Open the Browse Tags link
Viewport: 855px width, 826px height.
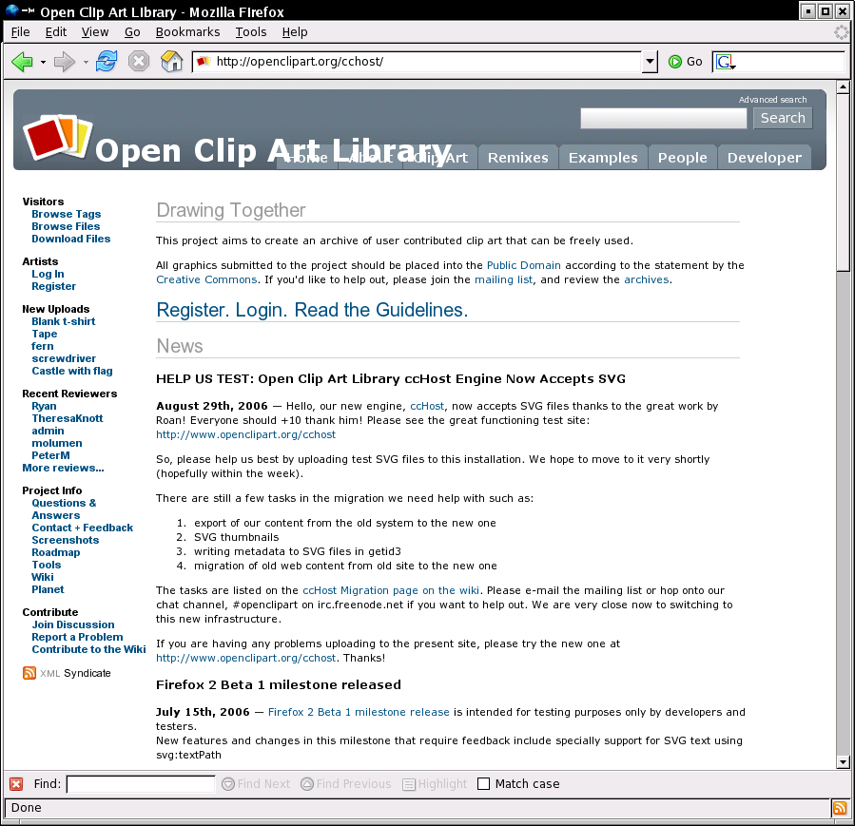pos(66,214)
